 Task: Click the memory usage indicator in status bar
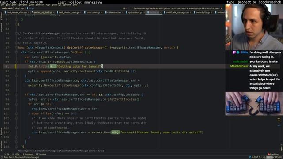274,157
